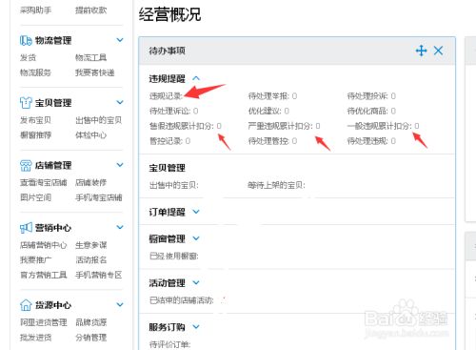The image size is (476, 350).
Task: Open 手机营销专区 link
Action: pyautogui.click(x=99, y=275)
